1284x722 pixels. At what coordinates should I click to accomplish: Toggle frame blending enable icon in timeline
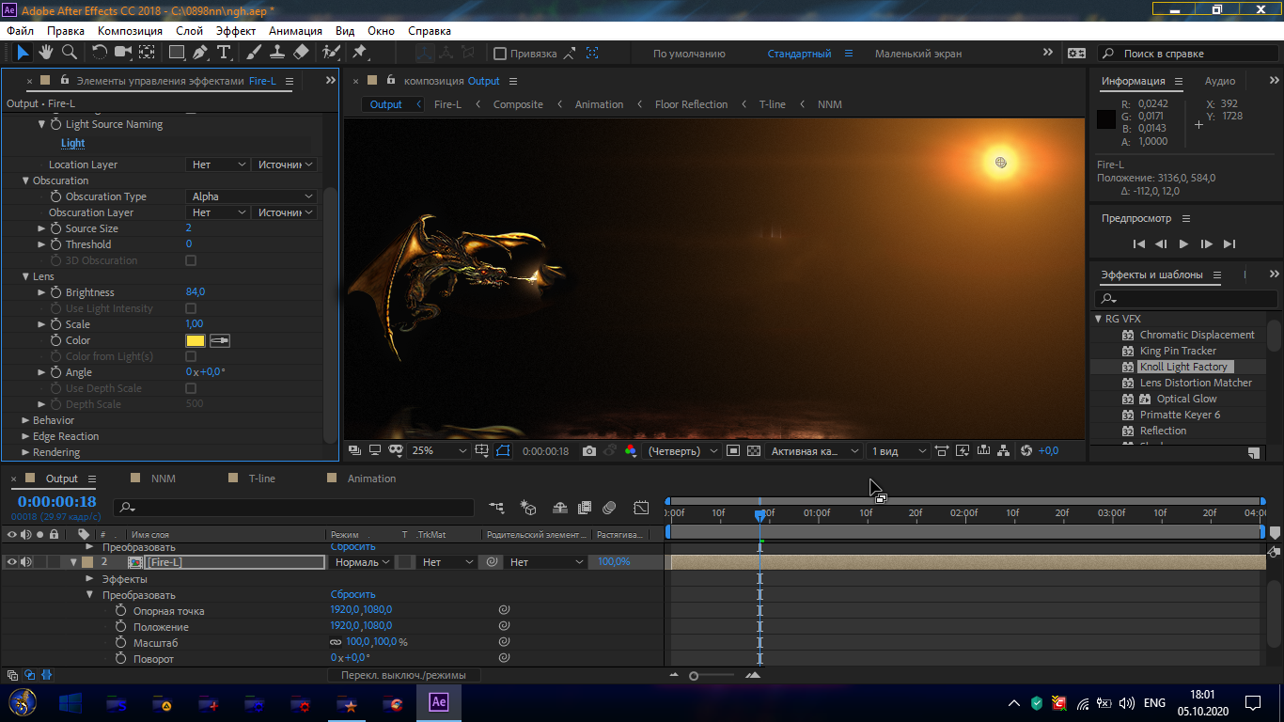click(585, 508)
